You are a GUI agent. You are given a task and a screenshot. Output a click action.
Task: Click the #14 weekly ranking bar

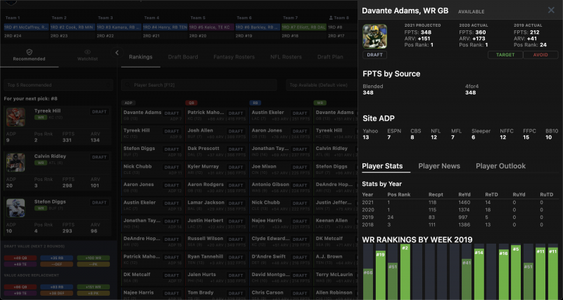click(x=479, y=274)
